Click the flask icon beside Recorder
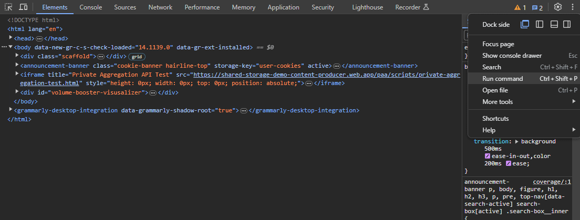 tap(426, 7)
